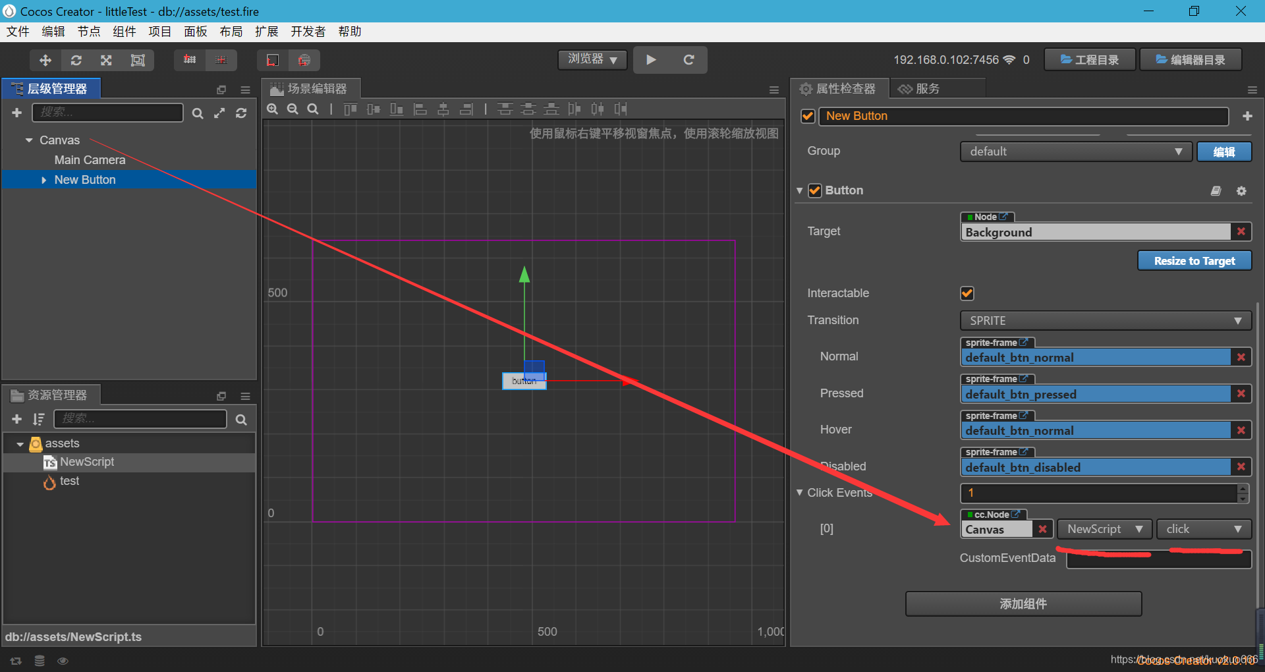The width and height of the screenshot is (1265, 672).
Task: Open the scene editor panel menu
Action: click(x=774, y=90)
